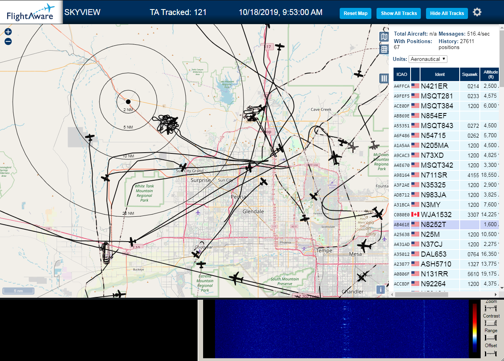Viewport: 504px width, 361px height.
Task: Select the N3MY aircraft row
Action: point(446,205)
